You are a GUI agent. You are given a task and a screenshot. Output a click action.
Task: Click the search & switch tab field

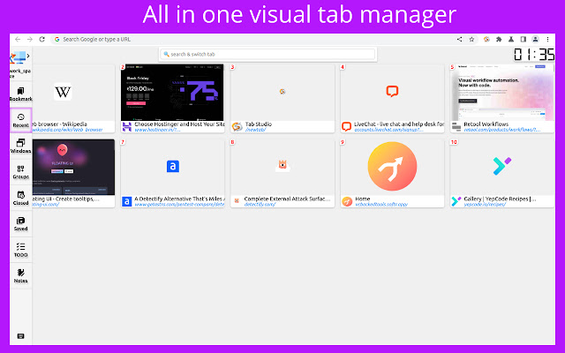click(268, 54)
